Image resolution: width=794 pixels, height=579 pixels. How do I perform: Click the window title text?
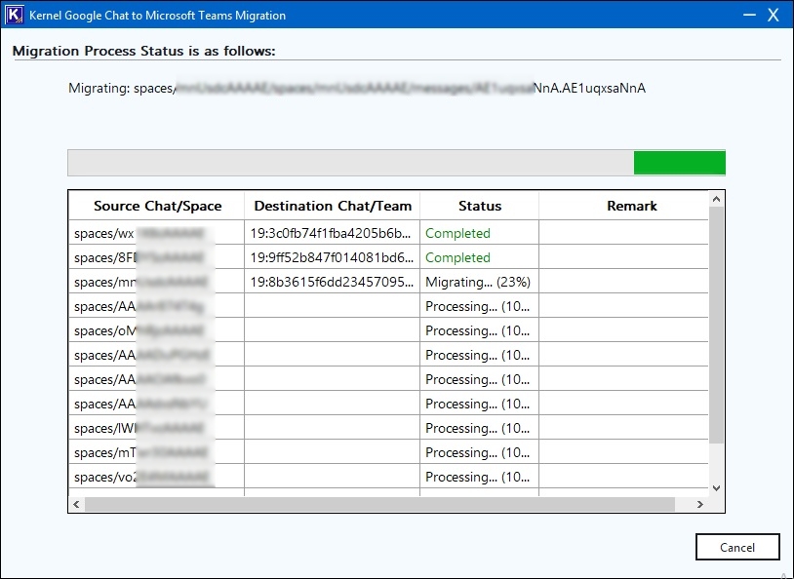tap(157, 16)
